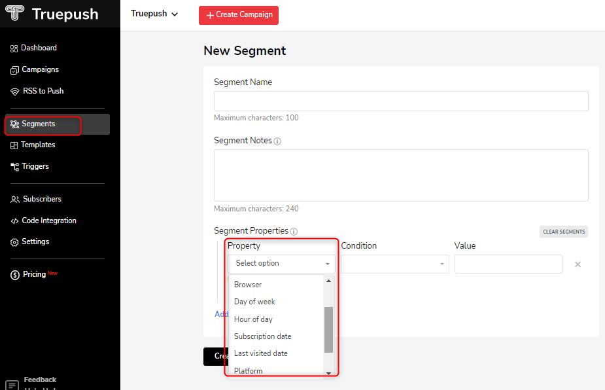Click the Dashboard grid icon
This screenshot has width=605, height=390.
[14, 48]
